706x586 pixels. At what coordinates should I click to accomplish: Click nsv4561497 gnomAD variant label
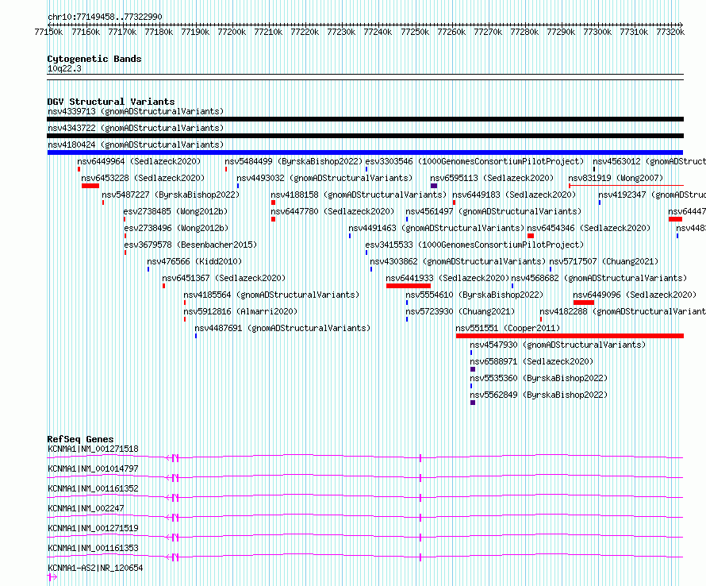(x=493, y=211)
